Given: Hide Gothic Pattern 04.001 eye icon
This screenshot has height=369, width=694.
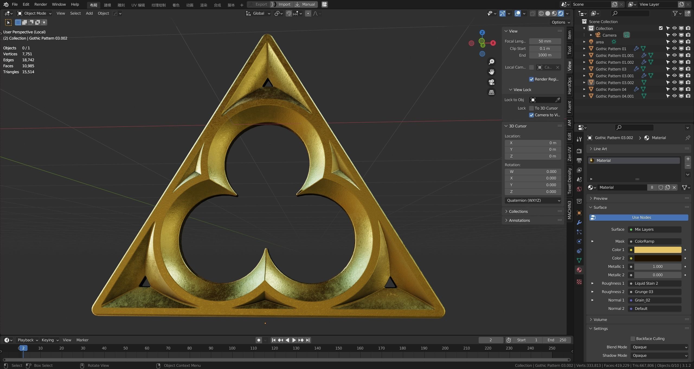Looking at the screenshot, I should click(x=674, y=96).
